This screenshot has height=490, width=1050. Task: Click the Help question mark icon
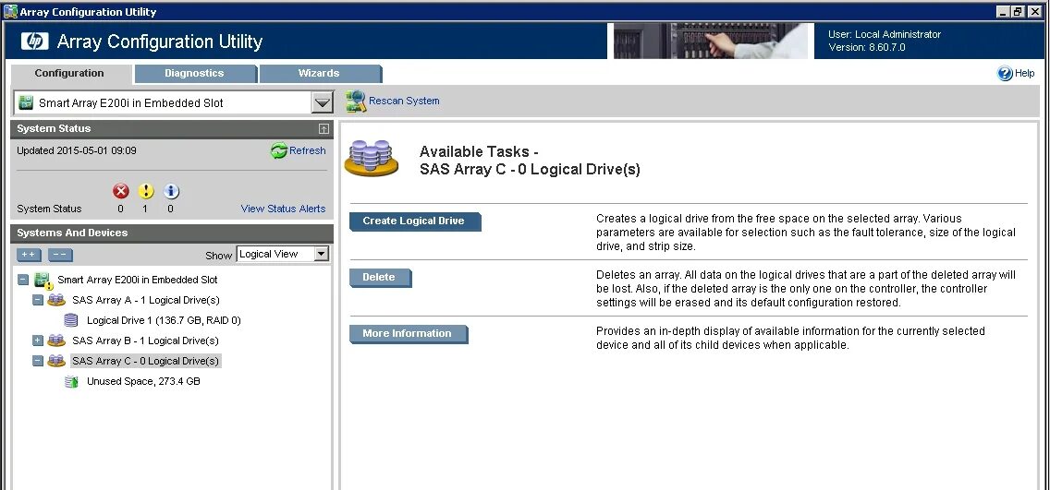click(x=1005, y=74)
